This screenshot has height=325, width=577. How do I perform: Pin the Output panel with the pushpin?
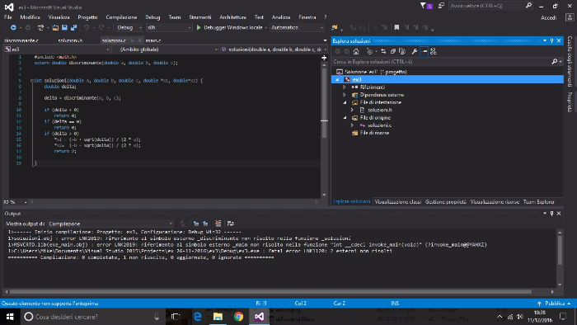coord(551,214)
